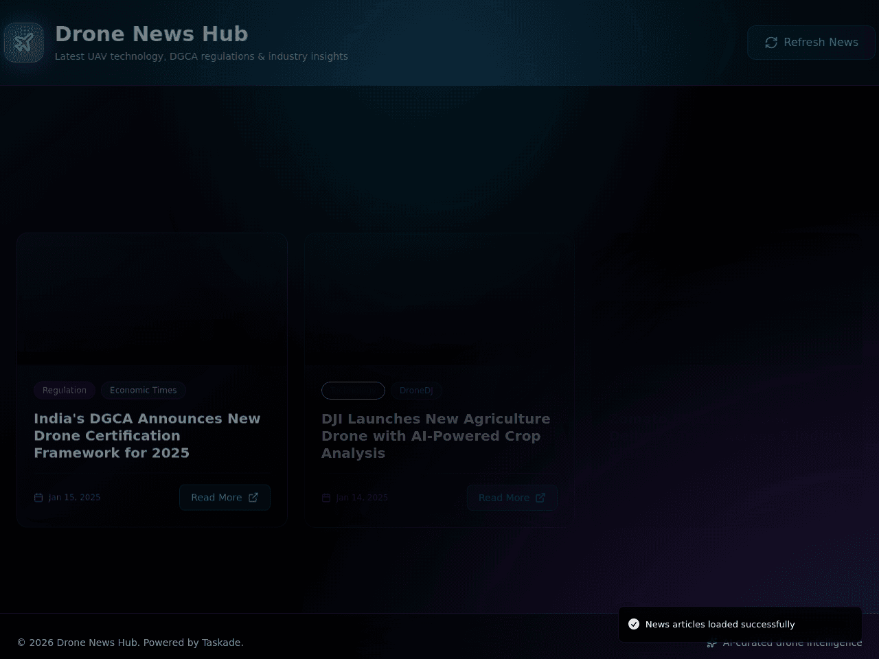Image resolution: width=879 pixels, height=659 pixels.
Task: Select the DroneDJ source tag
Action: [416, 391]
